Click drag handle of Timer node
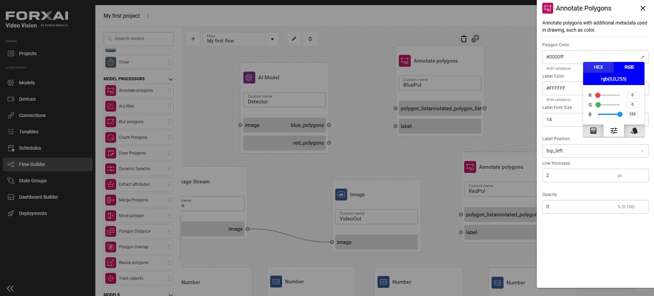The height and width of the screenshot is (296, 654). [169, 62]
